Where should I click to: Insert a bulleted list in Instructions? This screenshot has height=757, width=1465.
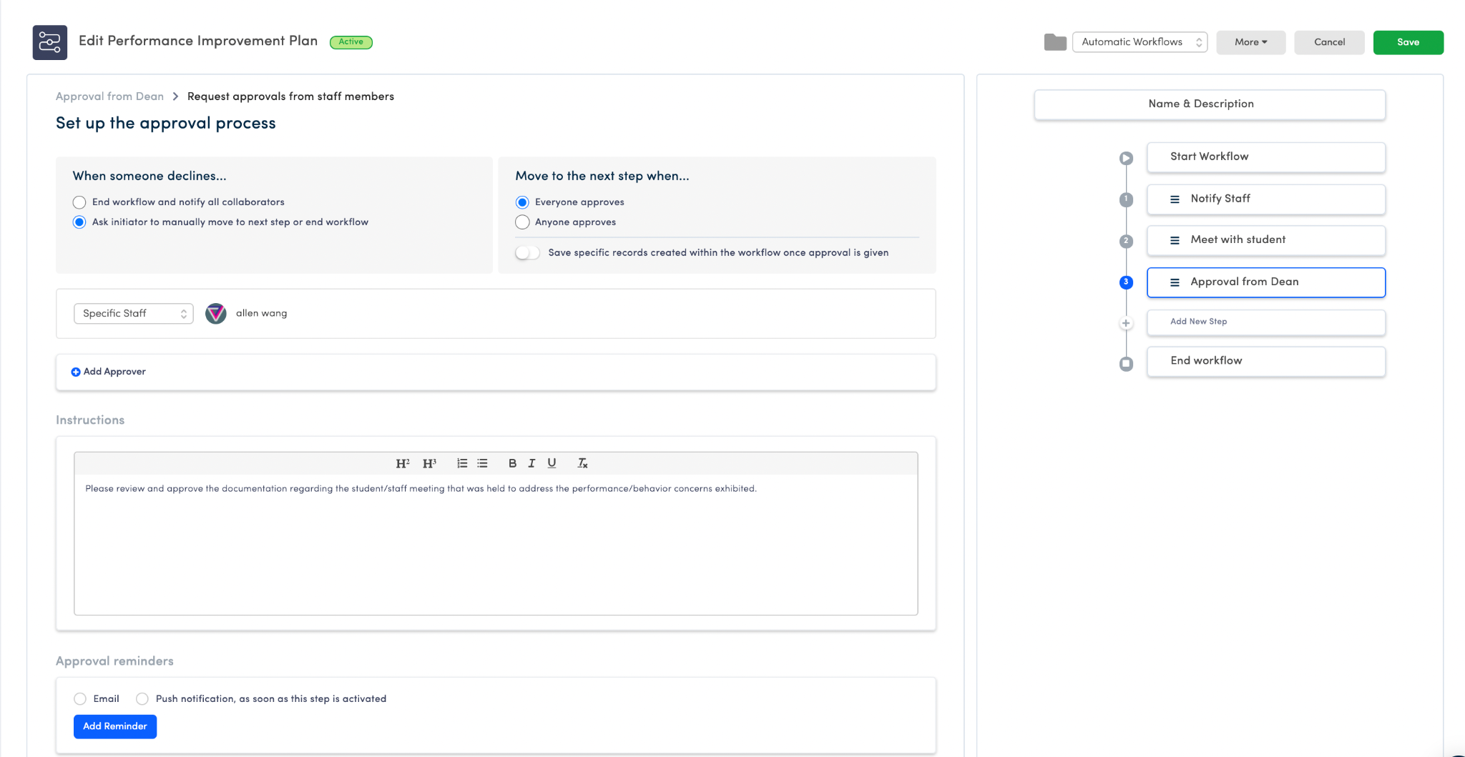click(x=482, y=463)
